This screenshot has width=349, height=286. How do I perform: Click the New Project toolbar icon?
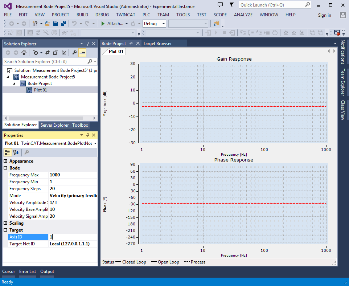[x=35, y=24]
